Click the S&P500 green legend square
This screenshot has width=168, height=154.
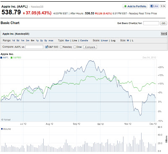pyautogui.click(x=11, y=57)
